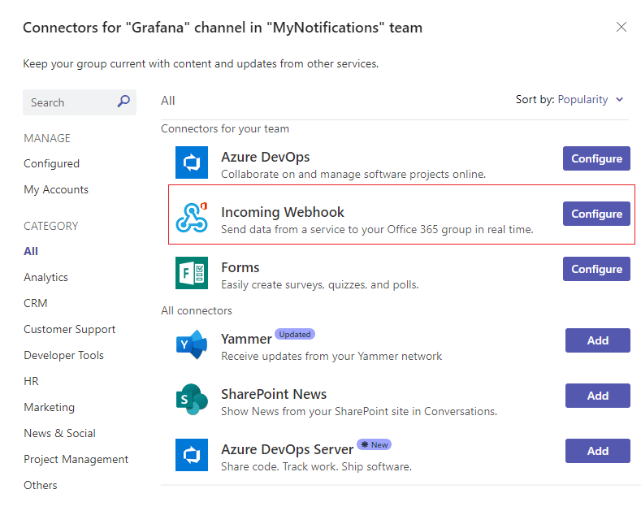The height and width of the screenshot is (511, 641).
Task: Click the search magnifier icon
Action: (123, 101)
